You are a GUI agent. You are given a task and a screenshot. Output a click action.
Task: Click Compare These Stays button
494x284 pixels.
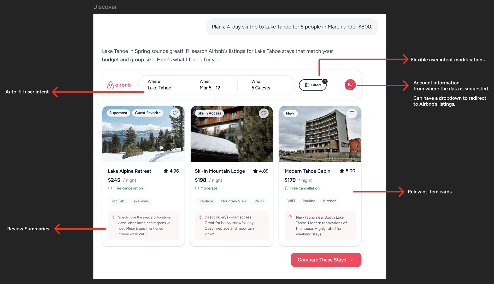pyautogui.click(x=326, y=260)
